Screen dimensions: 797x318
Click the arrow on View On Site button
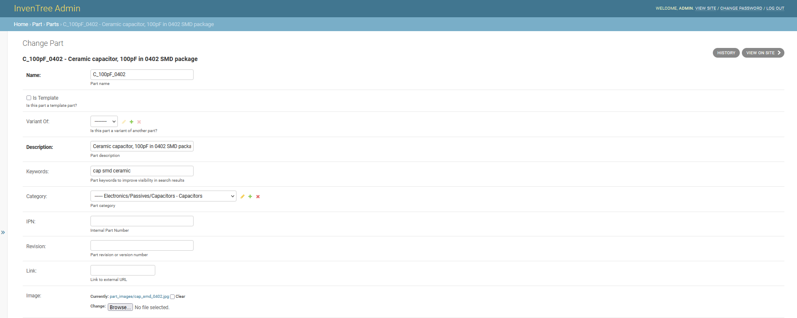pos(779,53)
